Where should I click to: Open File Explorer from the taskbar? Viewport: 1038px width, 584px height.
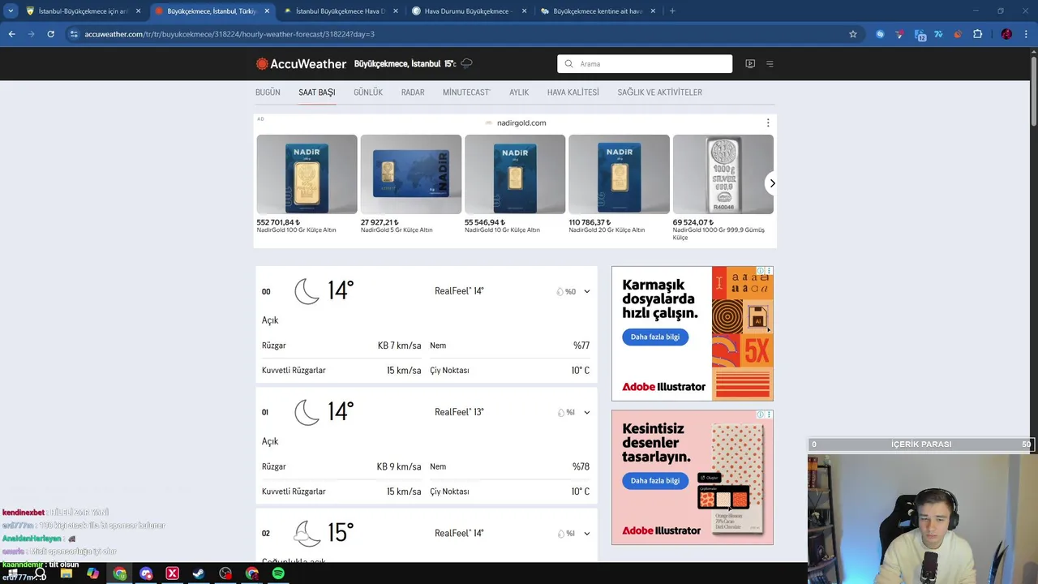coord(66,573)
